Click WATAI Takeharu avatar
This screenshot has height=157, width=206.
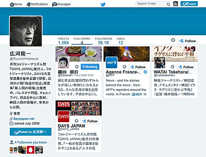(x=159, y=63)
